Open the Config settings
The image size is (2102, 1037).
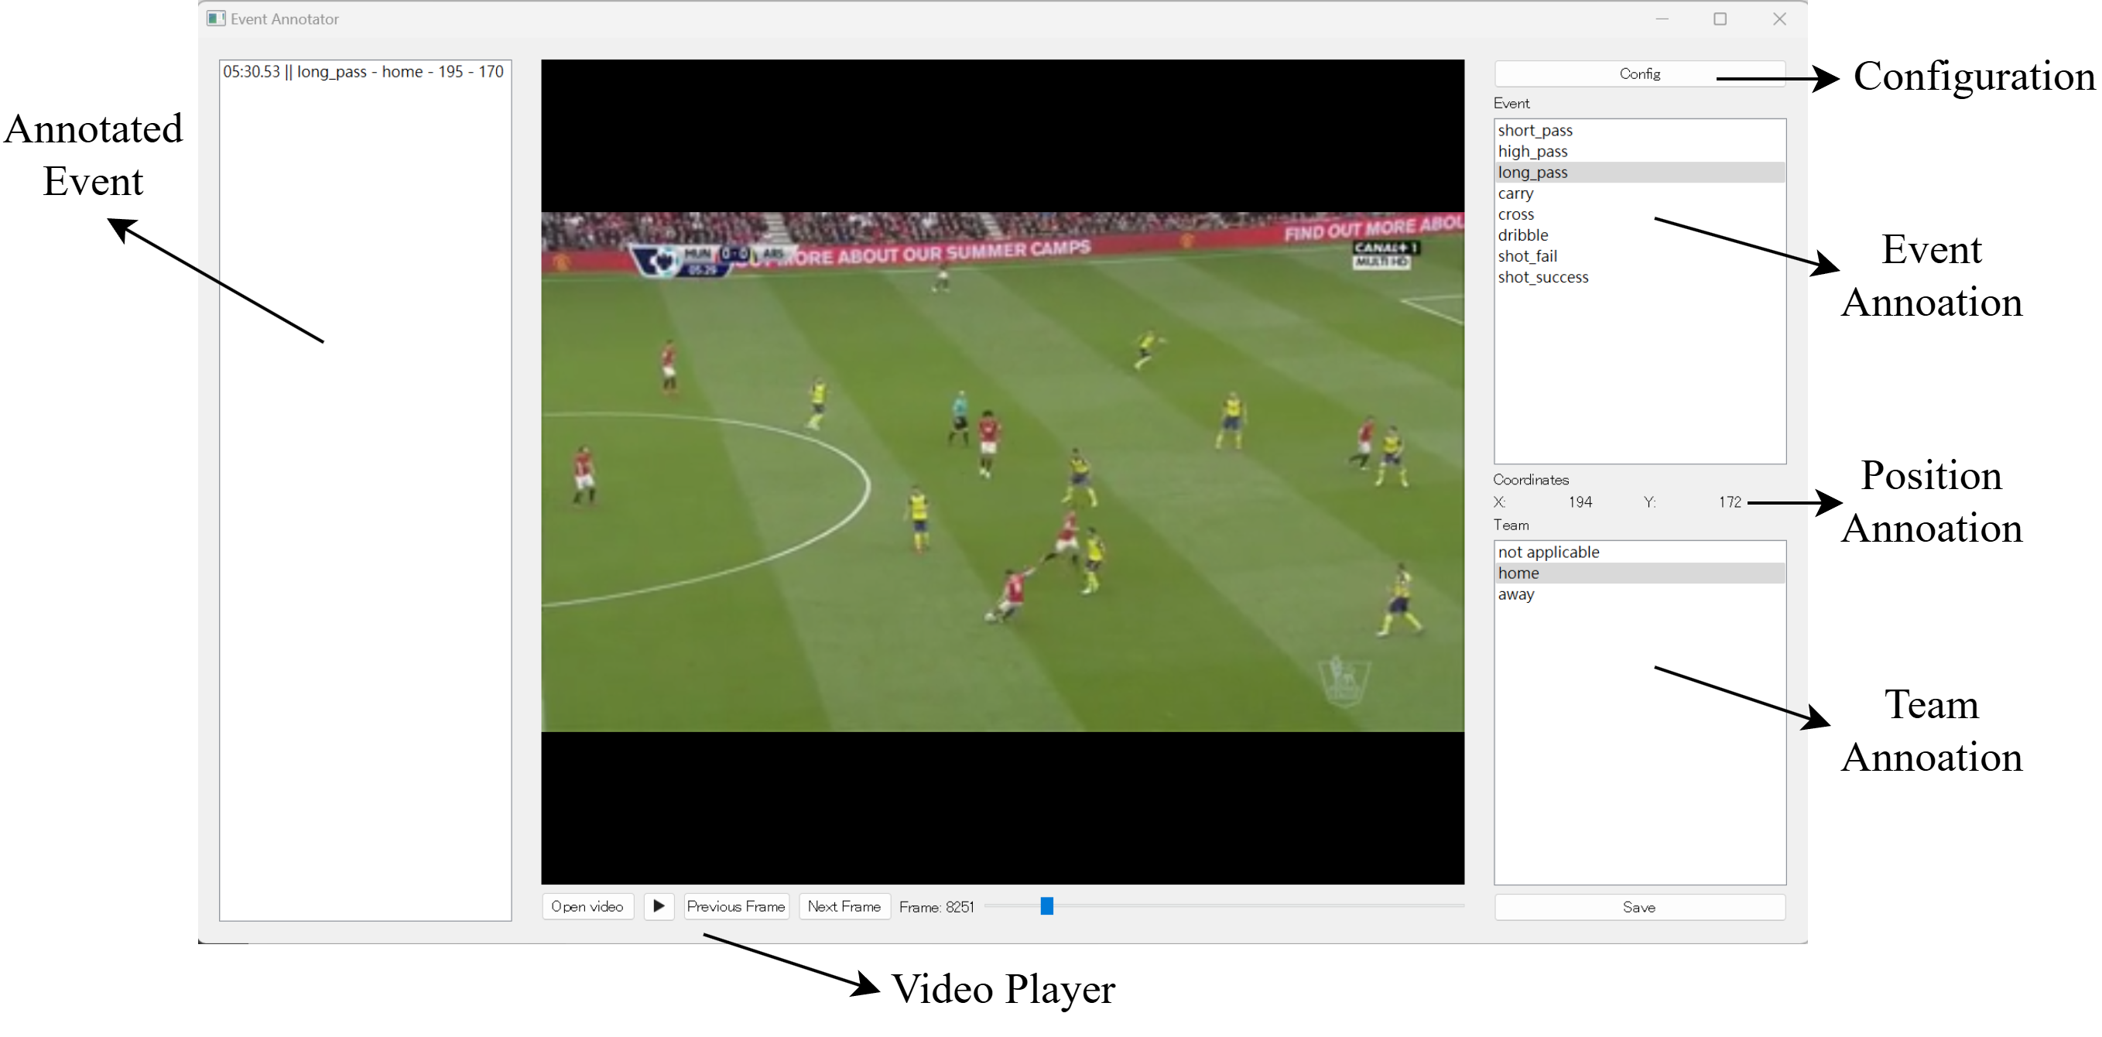point(1638,74)
